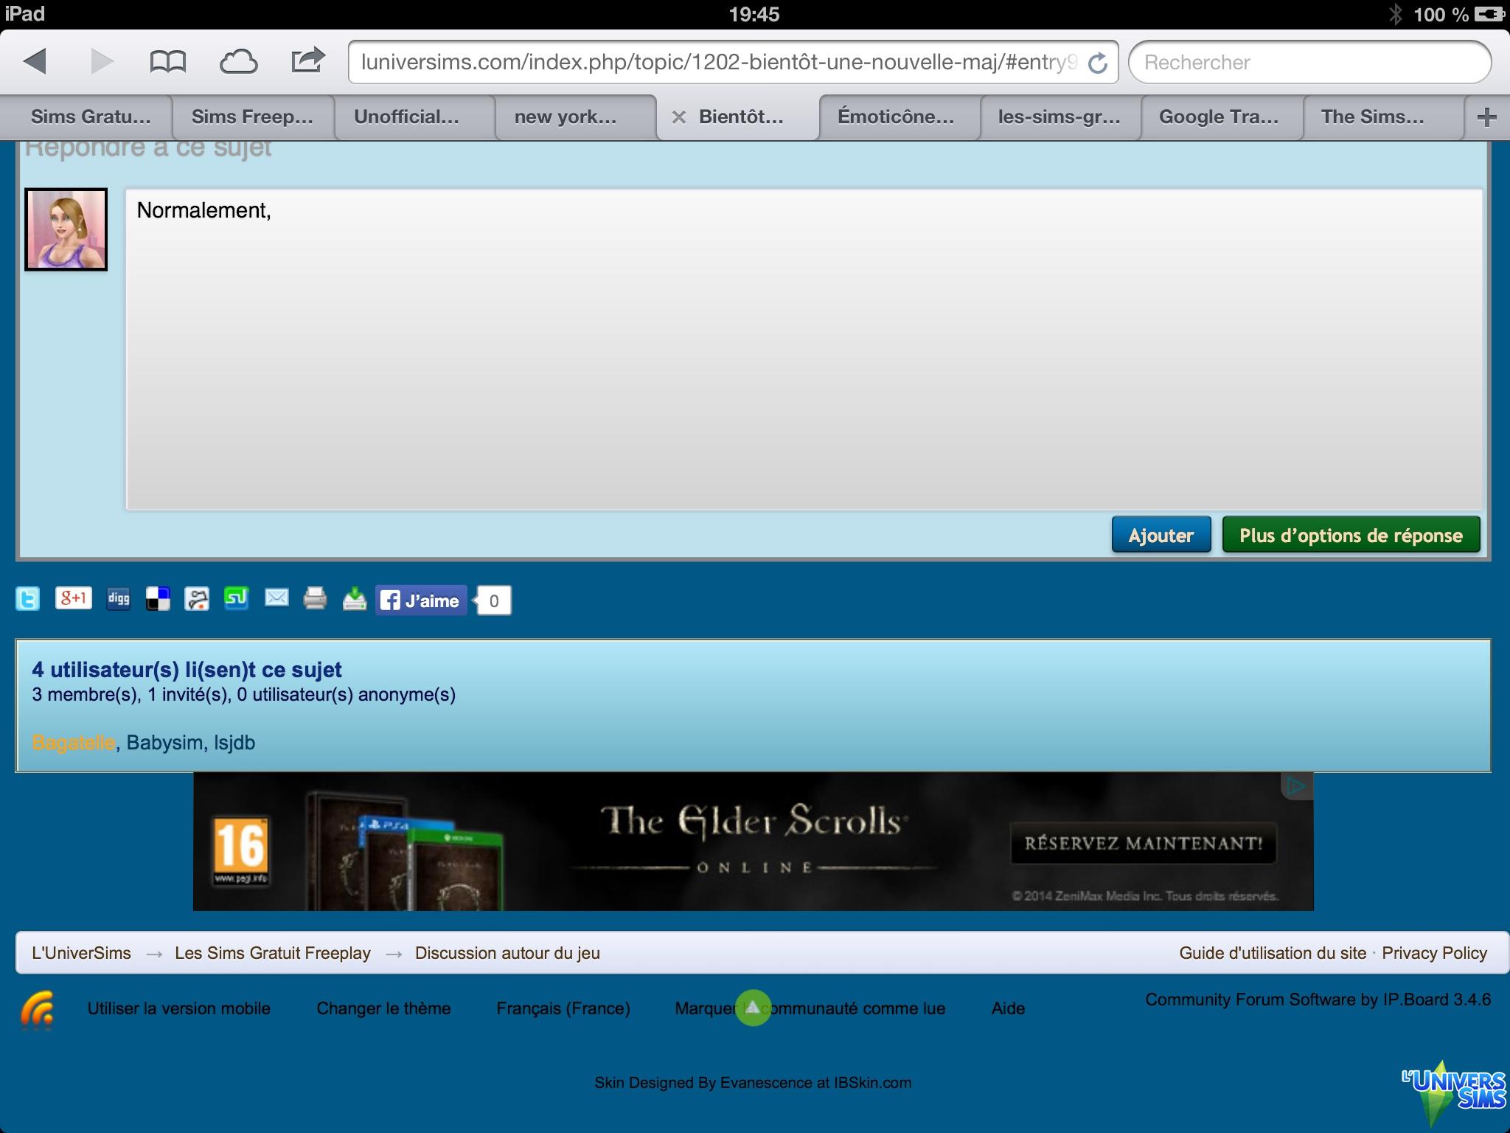The height and width of the screenshot is (1133, 1510).
Task: Open the Changer le thème menu
Action: (x=383, y=1008)
